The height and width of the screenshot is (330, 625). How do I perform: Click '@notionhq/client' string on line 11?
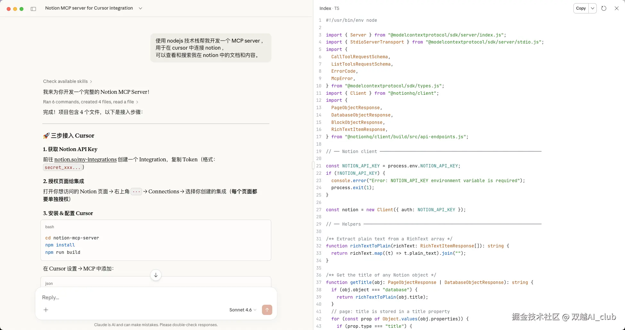tap(412, 93)
